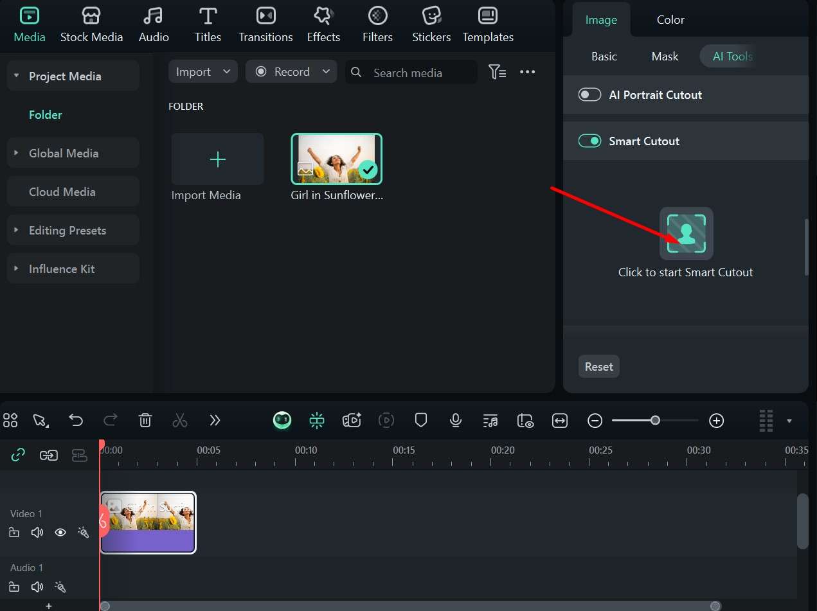The width and height of the screenshot is (817, 611).
Task: Open the Stickers tab
Action: tap(431, 25)
